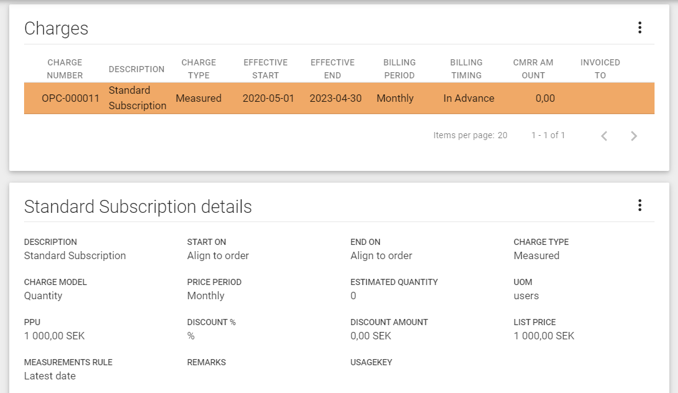Sort by the Billing Timing column header
The height and width of the screenshot is (393, 678).
[x=467, y=68]
